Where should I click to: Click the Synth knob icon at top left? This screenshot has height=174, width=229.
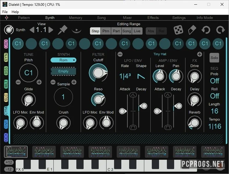9,30
